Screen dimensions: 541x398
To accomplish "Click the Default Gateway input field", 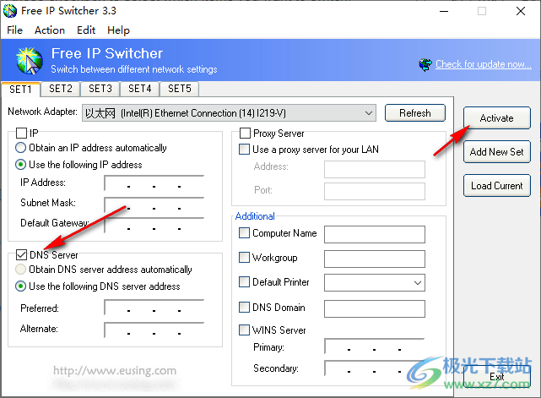I will pos(154,226).
